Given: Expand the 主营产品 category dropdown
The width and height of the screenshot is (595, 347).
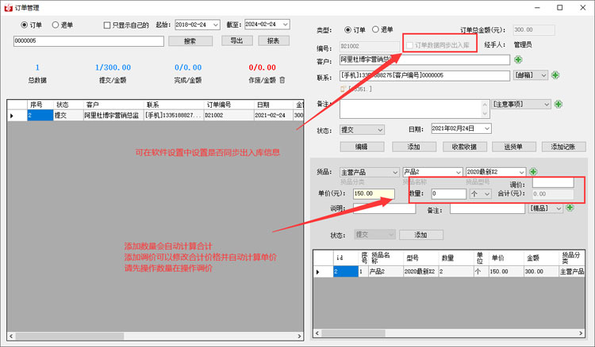Looking at the screenshot, I should 394,173.
